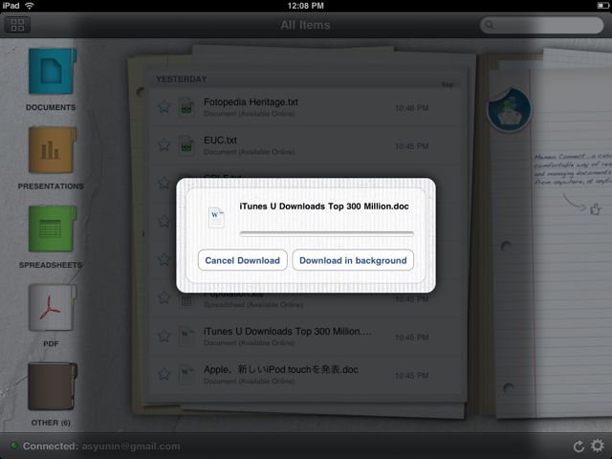This screenshot has width=612, height=459.
Task: Tap the grid view icon in toolbar
Action: [17, 25]
